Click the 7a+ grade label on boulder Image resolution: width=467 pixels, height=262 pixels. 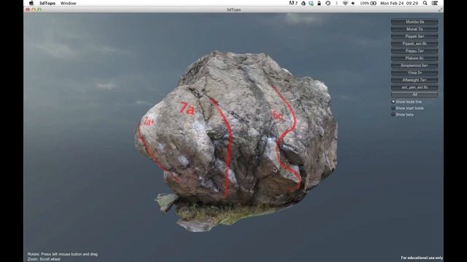click(x=148, y=122)
